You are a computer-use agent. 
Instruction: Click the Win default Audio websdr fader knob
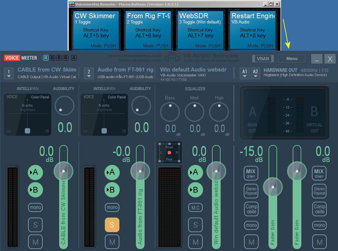(x=216, y=171)
